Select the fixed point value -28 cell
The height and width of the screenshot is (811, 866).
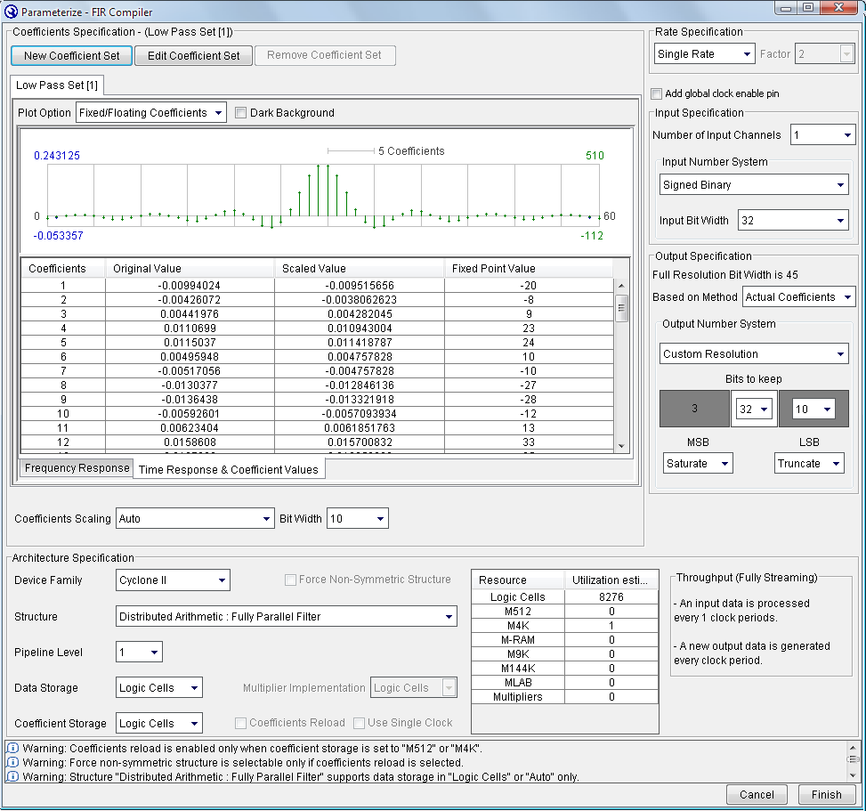(529, 400)
